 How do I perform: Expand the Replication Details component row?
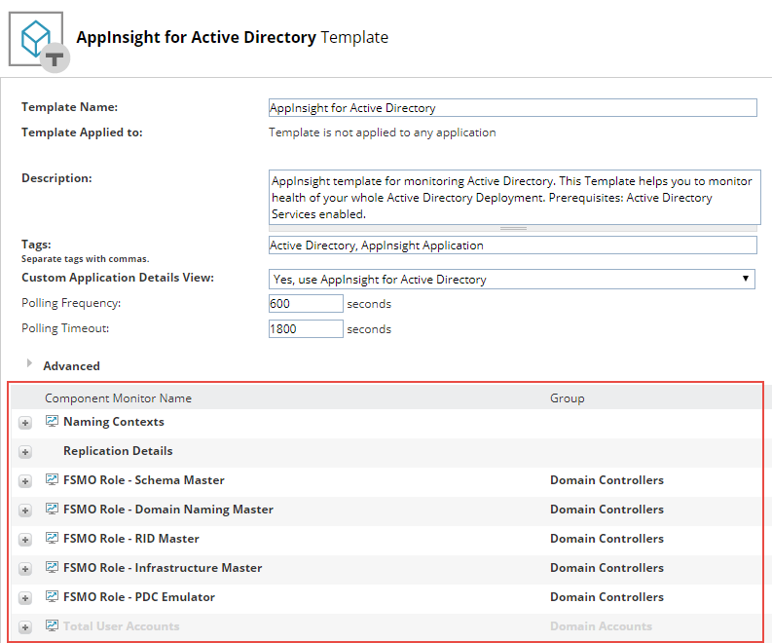point(25,453)
